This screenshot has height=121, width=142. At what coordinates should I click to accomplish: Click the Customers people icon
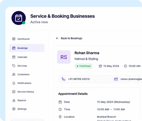click(14, 74)
